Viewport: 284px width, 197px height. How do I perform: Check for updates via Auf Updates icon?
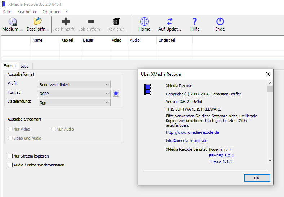coord(170,22)
